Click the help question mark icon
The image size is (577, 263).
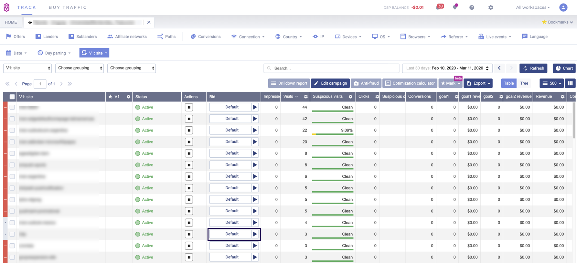tap(472, 7)
